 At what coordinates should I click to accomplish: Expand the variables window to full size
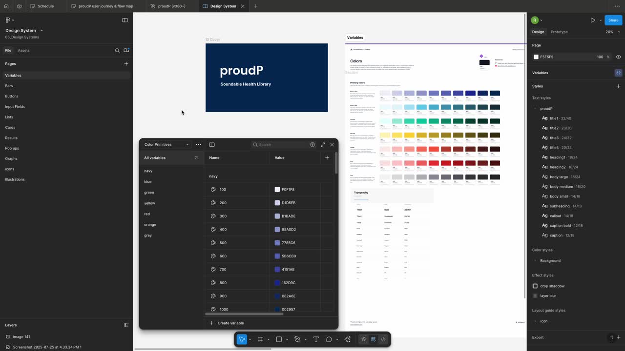[323, 145]
